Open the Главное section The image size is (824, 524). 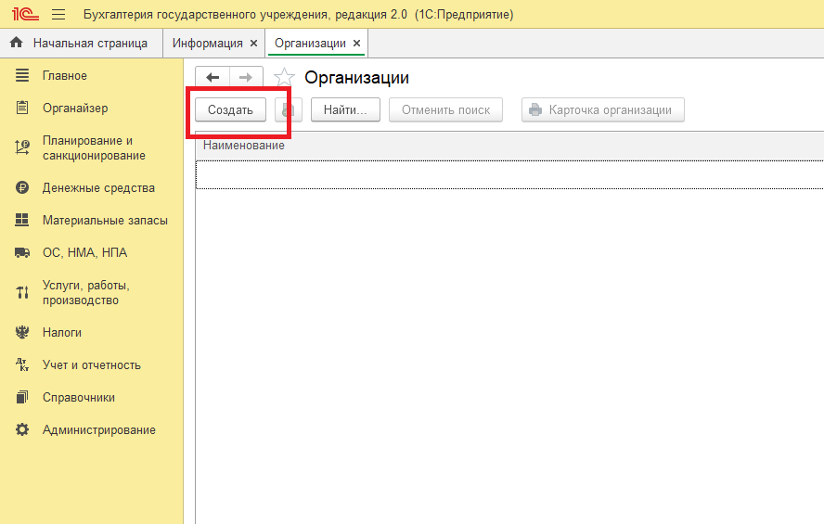[65, 76]
